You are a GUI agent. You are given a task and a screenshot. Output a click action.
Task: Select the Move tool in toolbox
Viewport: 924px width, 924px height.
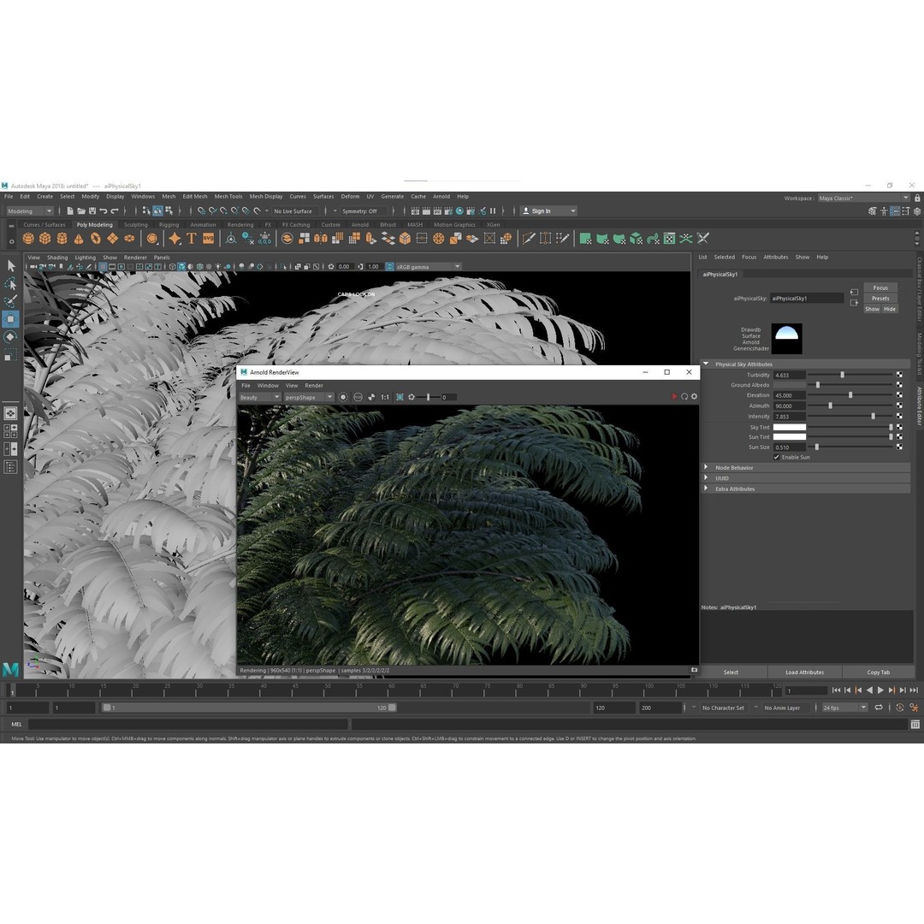[10, 319]
